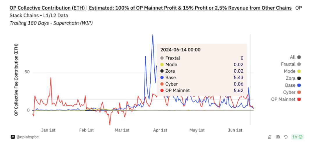This screenshot has height=148, width=314.
Task: Click the camera screenshot icon
Action: click(x=278, y=137)
